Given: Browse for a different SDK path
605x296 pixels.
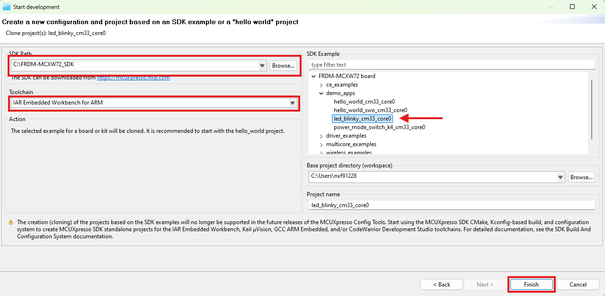Looking at the screenshot, I should coord(283,66).
